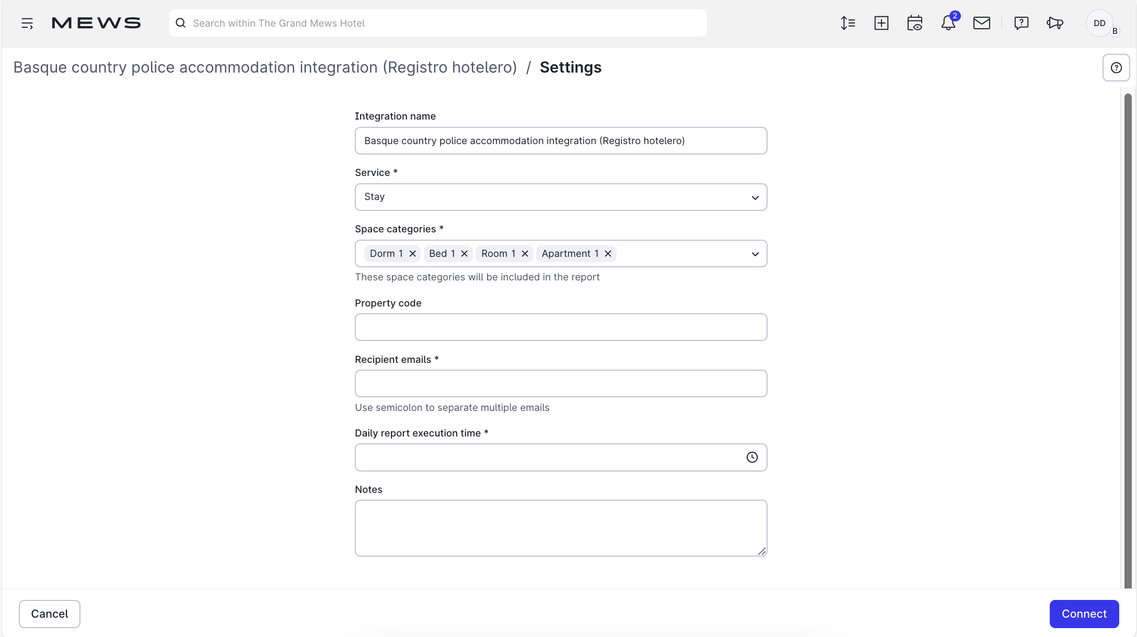Click the Daily report execution time field
Image resolution: width=1137 pixels, height=637 pixels.
(x=561, y=457)
